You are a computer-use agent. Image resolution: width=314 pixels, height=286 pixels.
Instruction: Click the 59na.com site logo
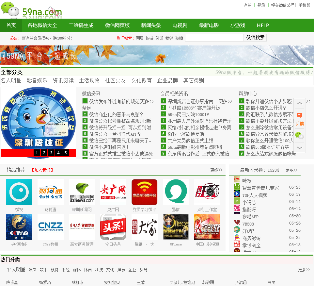click(x=31, y=9)
